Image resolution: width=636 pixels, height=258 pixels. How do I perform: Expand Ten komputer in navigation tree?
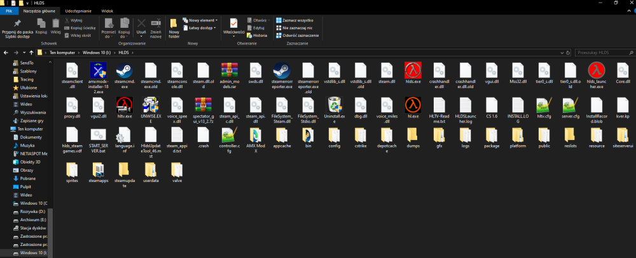pyautogui.click(x=4, y=129)
